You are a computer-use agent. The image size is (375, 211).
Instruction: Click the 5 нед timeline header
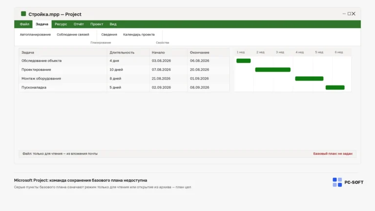pyautogui.click(x=319, y=52)
